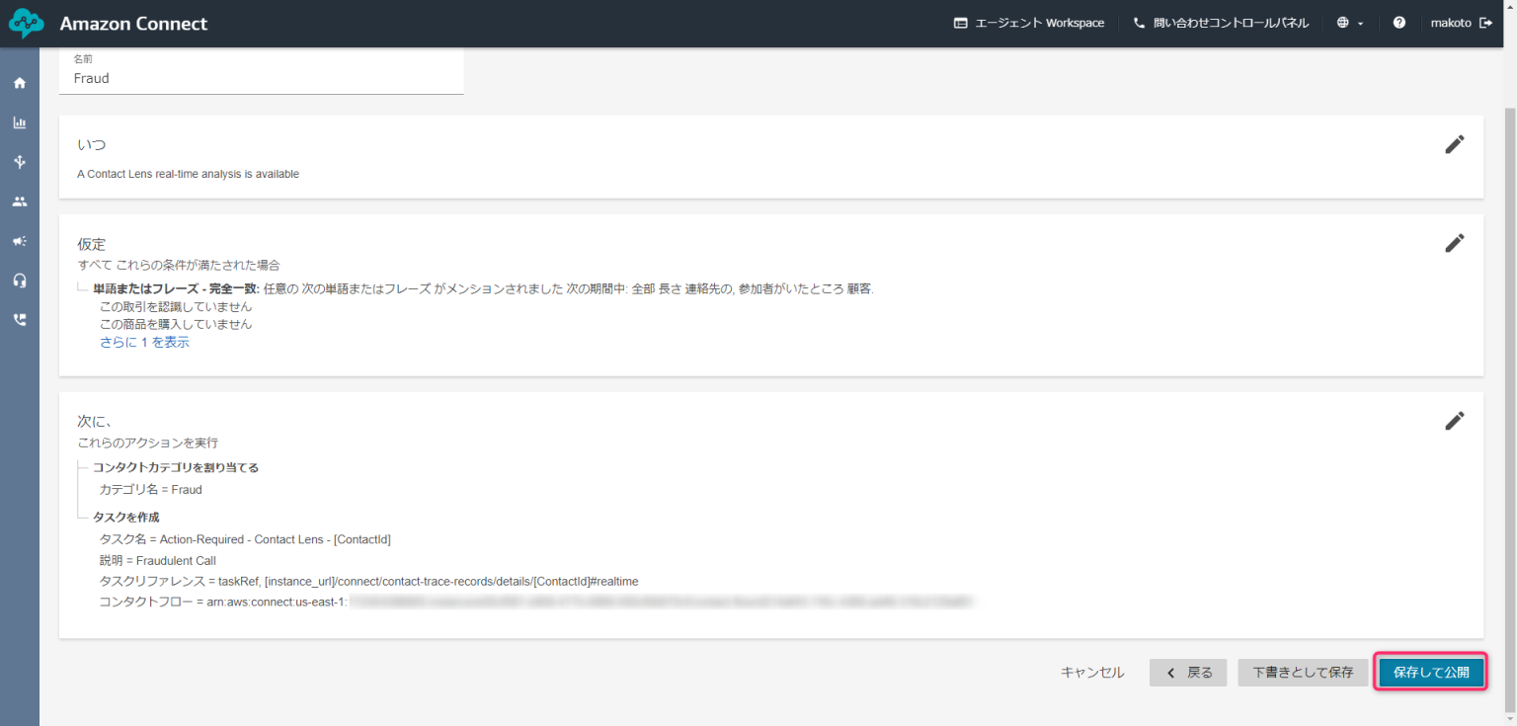The height and width of the screenshot is (726, 1517).
Task: Open the routing section in the sidebar
Action: (19, 161)
